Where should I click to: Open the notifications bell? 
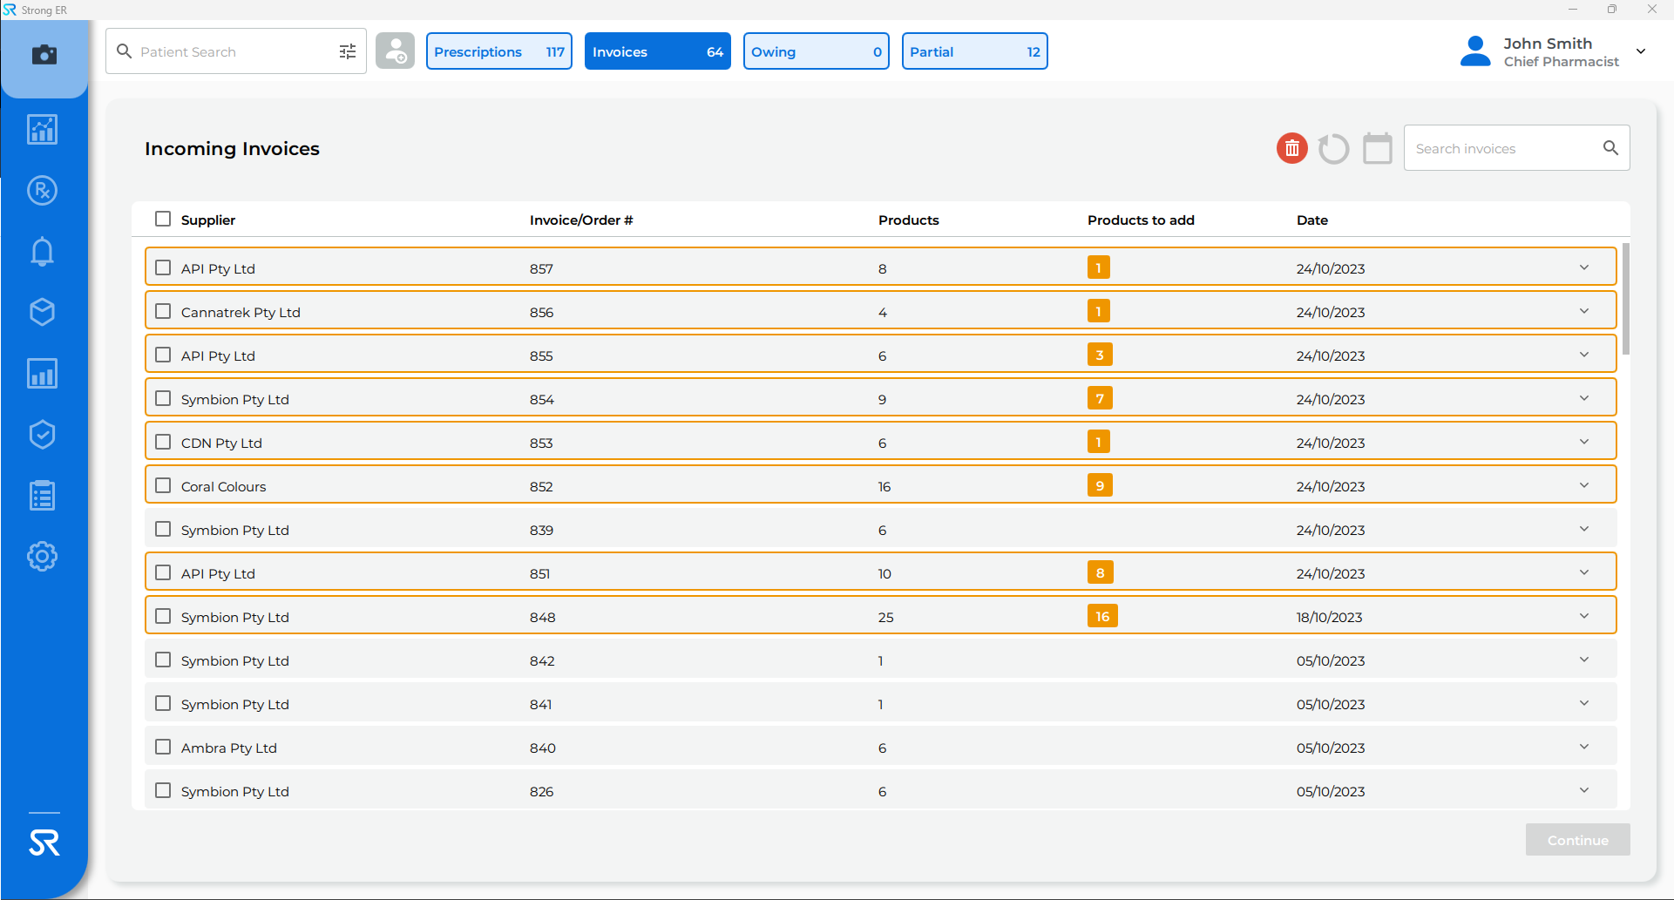[42, 251]
